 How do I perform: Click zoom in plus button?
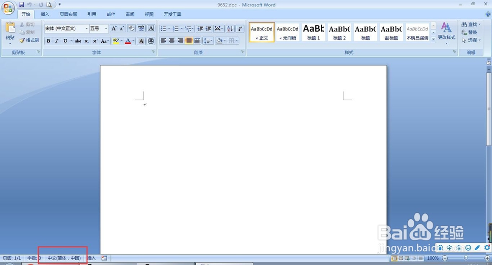click(487, 258)
